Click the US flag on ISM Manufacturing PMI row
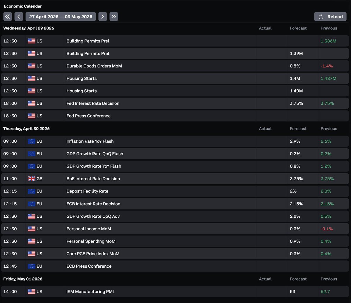Screen dimensions: 351x303 (x=32, y=292)
